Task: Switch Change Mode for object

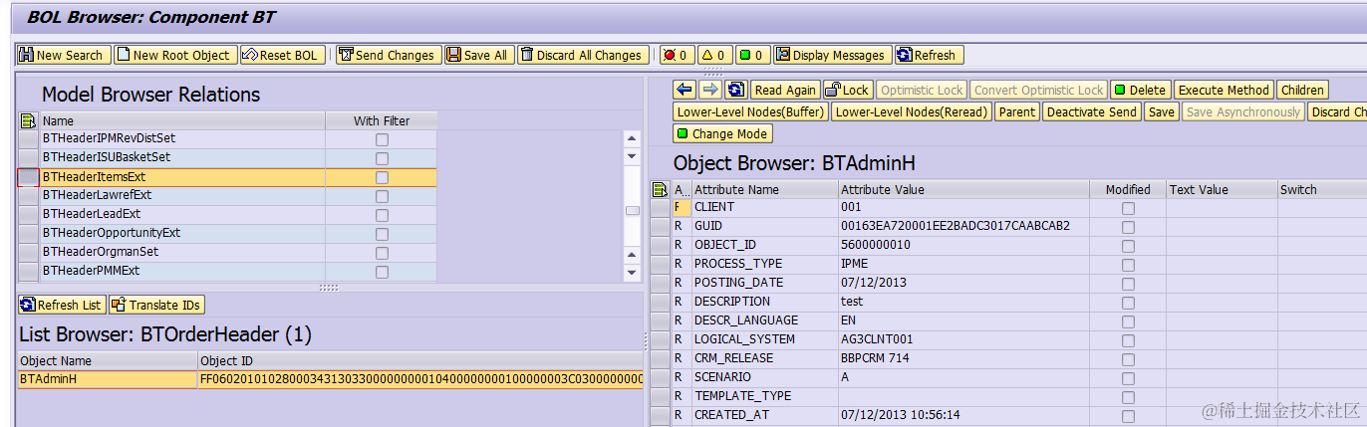Action: [x=722, y=133]
